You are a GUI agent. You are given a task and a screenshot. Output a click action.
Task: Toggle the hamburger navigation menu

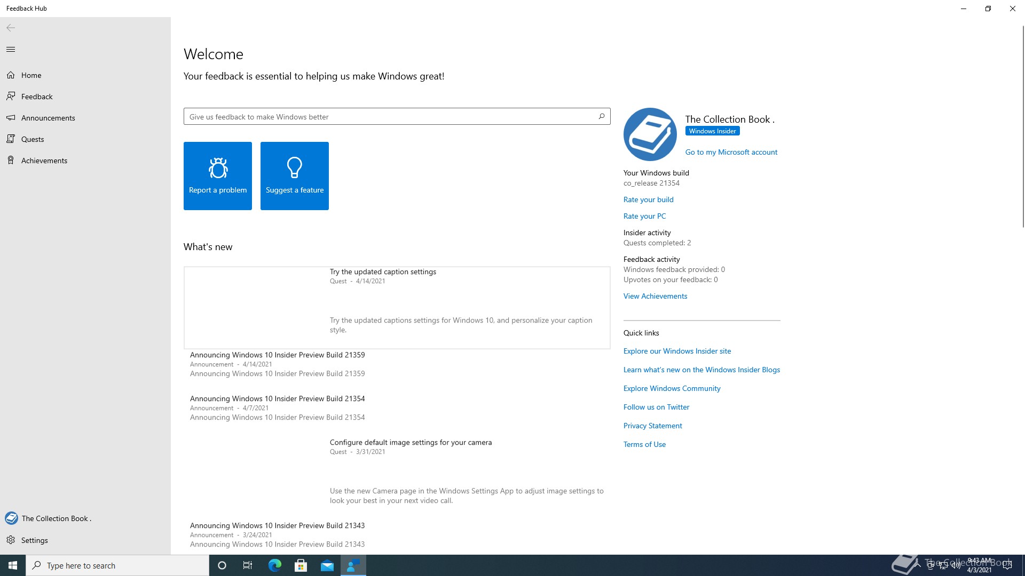(11, 50)
